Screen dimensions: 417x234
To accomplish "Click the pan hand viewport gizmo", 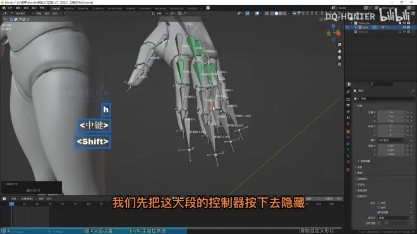I will click(x=339, y=51).
